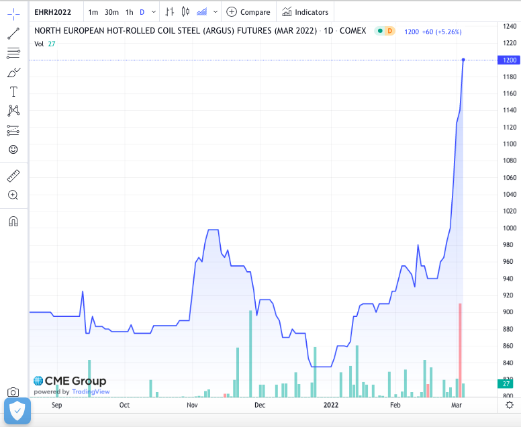Select the trend line drawing tool

pos(13,33)
